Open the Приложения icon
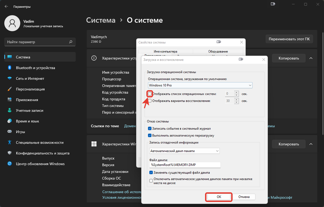Image resolution: width=324 pixels, height=207 pixels. coord(10,100)
